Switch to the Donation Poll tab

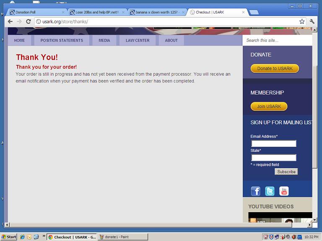point(36,12)
